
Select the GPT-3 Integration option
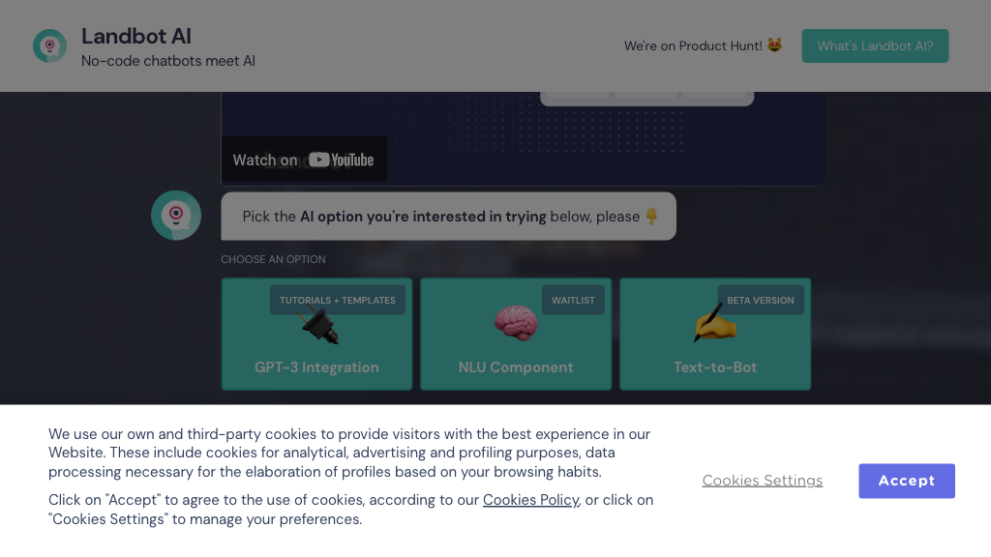point(316,334)
